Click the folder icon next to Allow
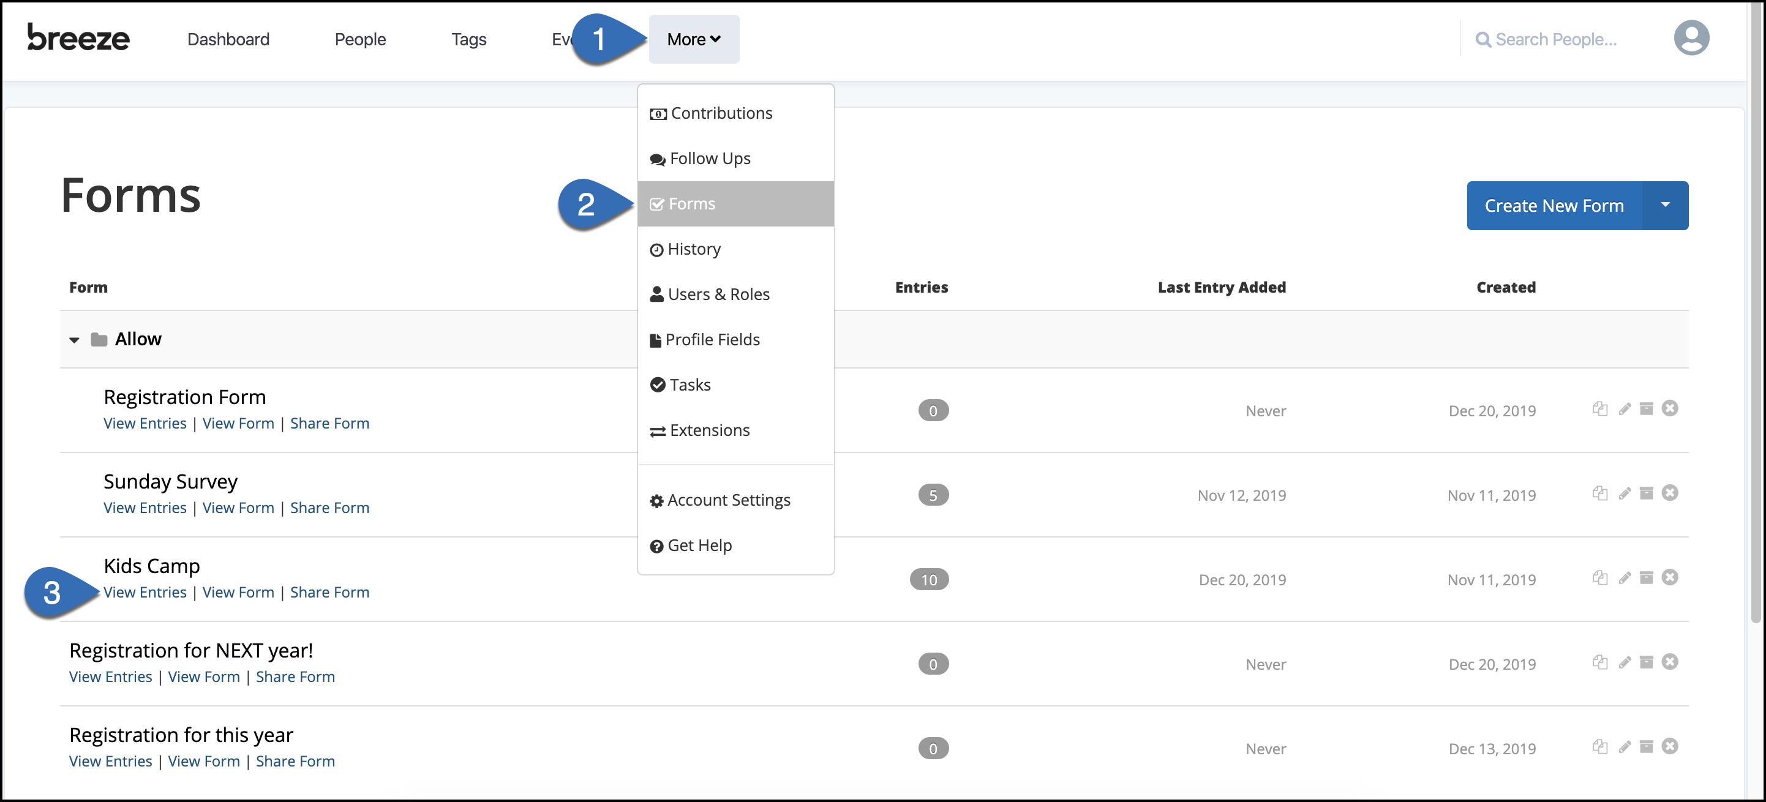 pos(99,338)
